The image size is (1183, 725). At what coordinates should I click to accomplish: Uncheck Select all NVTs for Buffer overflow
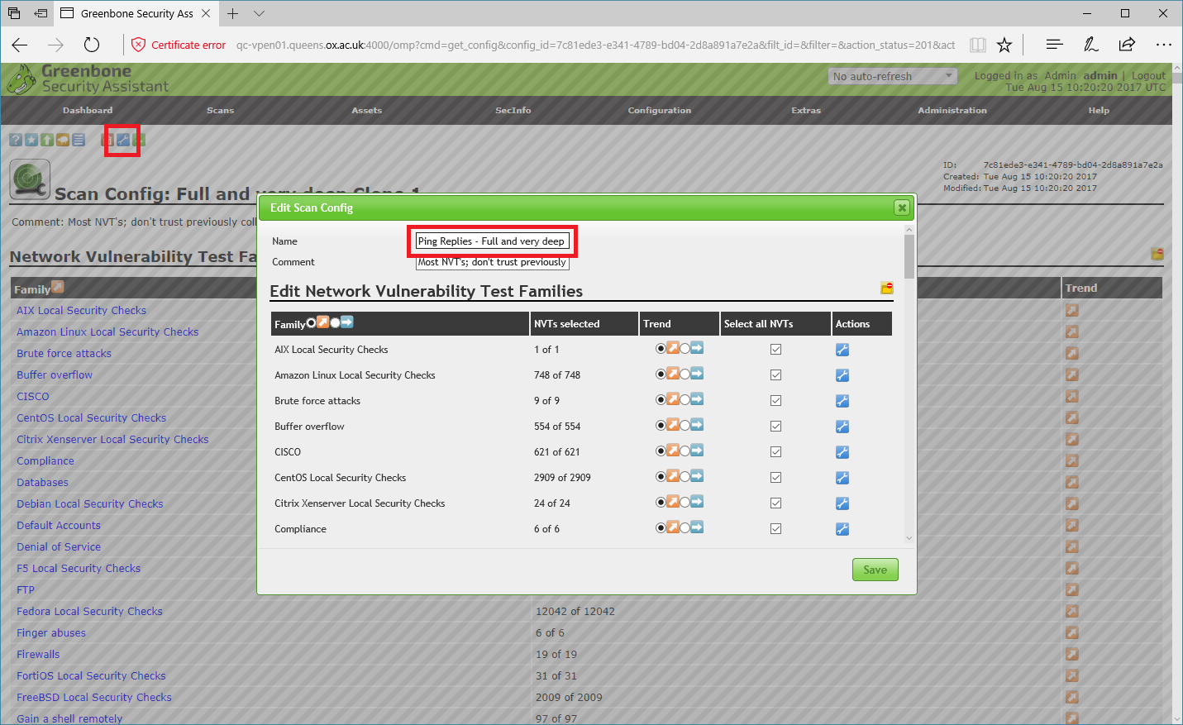click(x=775, y=427)
